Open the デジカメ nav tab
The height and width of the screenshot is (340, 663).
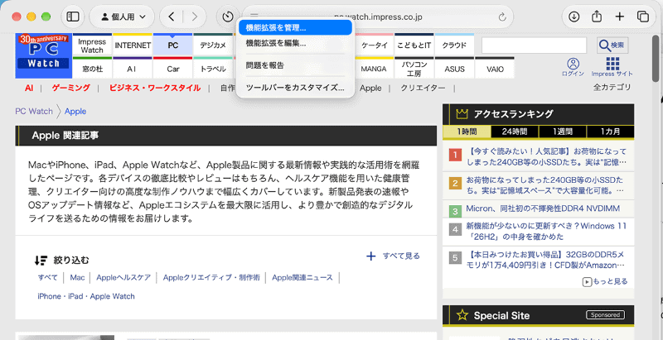click(213, 45)
